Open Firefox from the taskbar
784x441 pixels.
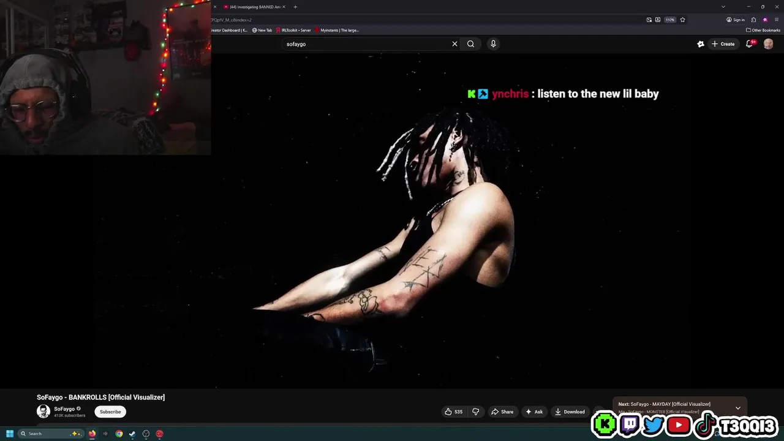pos(92,434)
